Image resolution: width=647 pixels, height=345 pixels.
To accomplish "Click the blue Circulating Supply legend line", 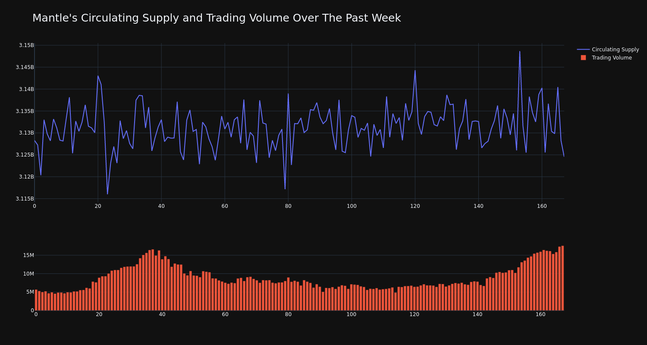I will [583, 50].
